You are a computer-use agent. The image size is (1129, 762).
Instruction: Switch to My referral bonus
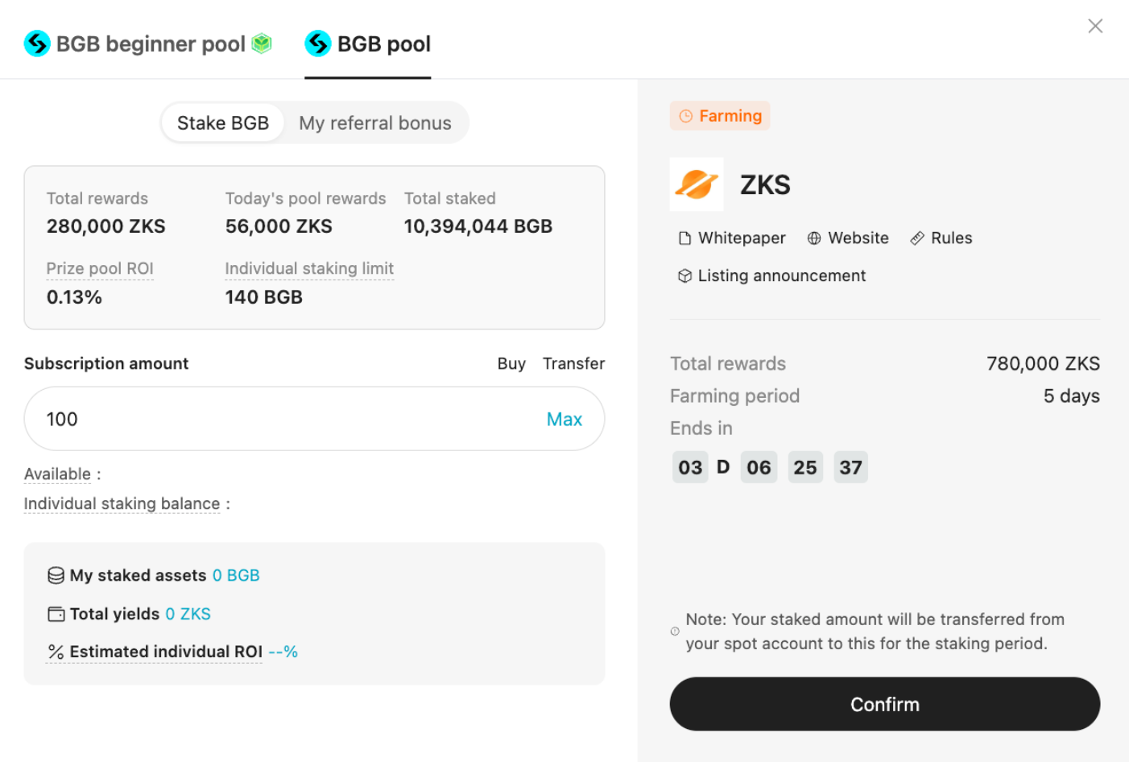tap(375, 122)
